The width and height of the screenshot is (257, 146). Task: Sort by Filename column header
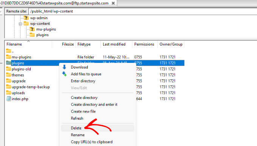(x=14, y=44)
